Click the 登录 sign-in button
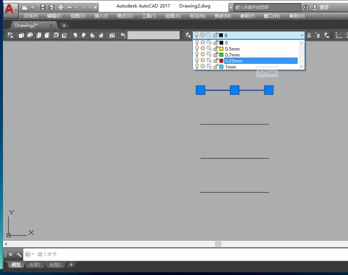348x275 pixels. [320, 7]
